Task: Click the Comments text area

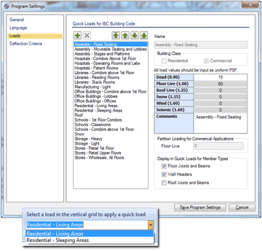Action: point(220,124)
